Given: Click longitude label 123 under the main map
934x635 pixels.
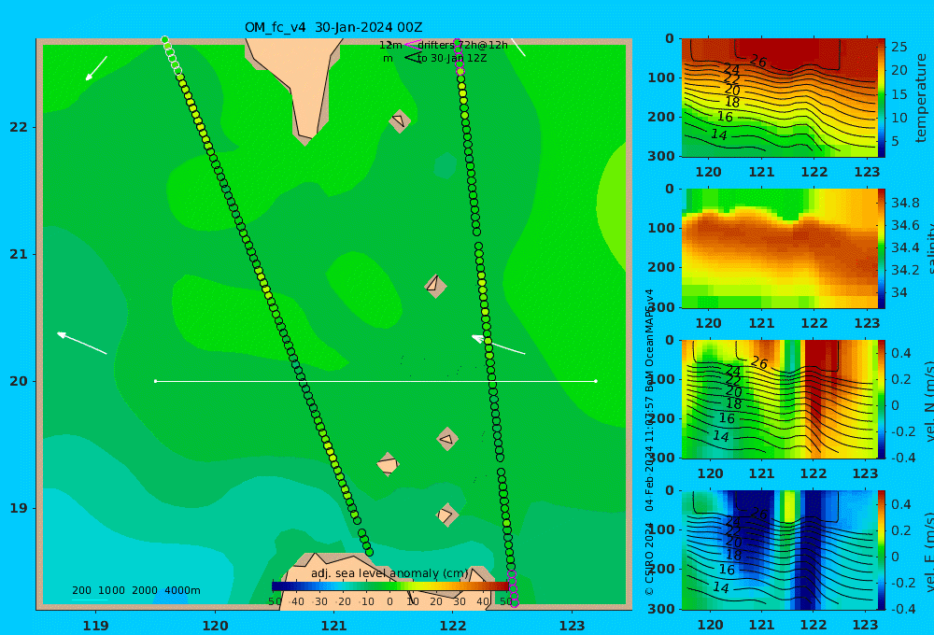Looking at the screenshot, I should point(573,626).
